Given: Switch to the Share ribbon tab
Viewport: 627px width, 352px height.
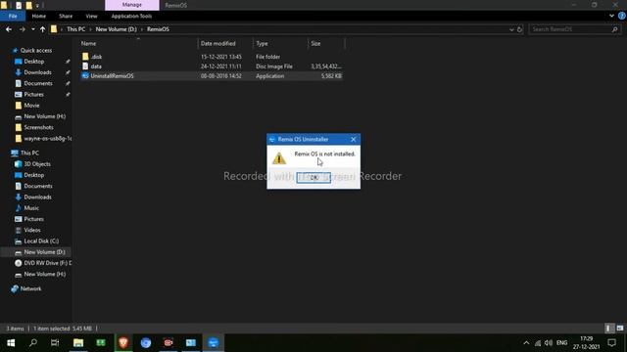Looking at the screenshot, I should tap(66, 16).
